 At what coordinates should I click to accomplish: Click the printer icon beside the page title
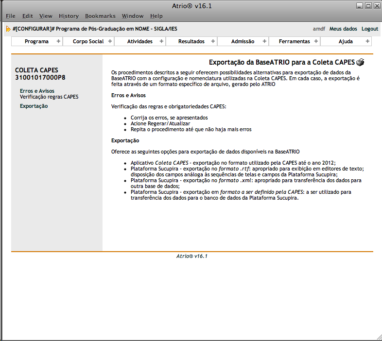(x=360, y=62)
